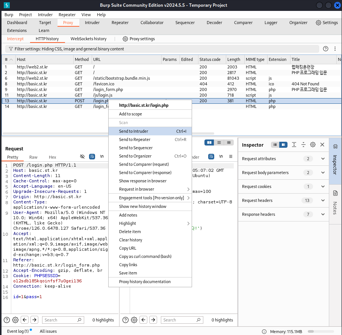The image size is (342, 335).
Task: Choose Send to Repeater from context menu
Action: (150, 139)
